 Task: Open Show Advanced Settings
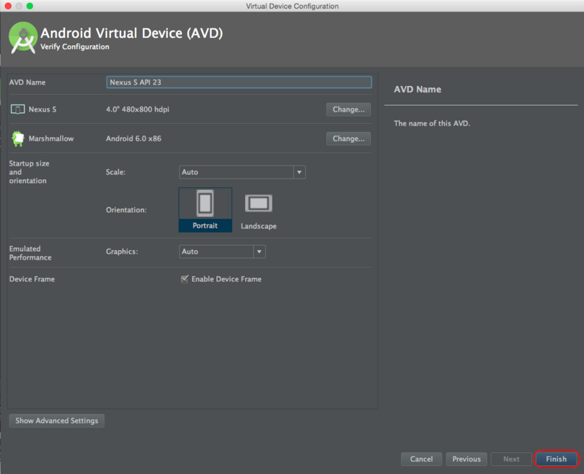tap(57, 421)
